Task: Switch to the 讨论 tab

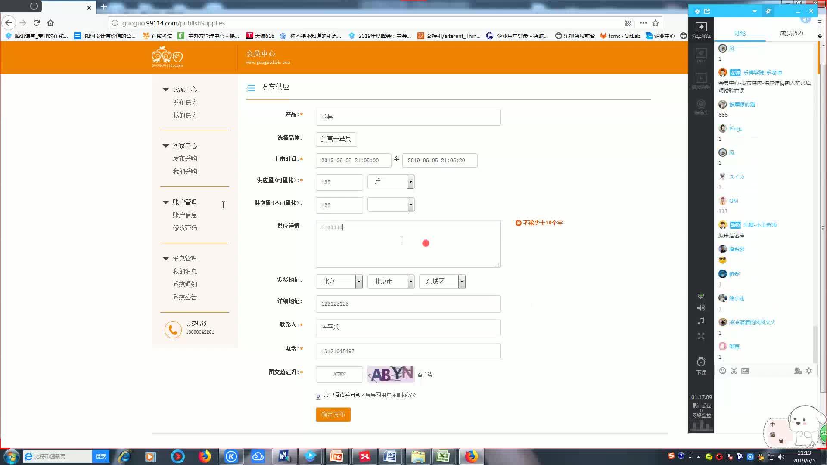Action: tap(740, 33)
